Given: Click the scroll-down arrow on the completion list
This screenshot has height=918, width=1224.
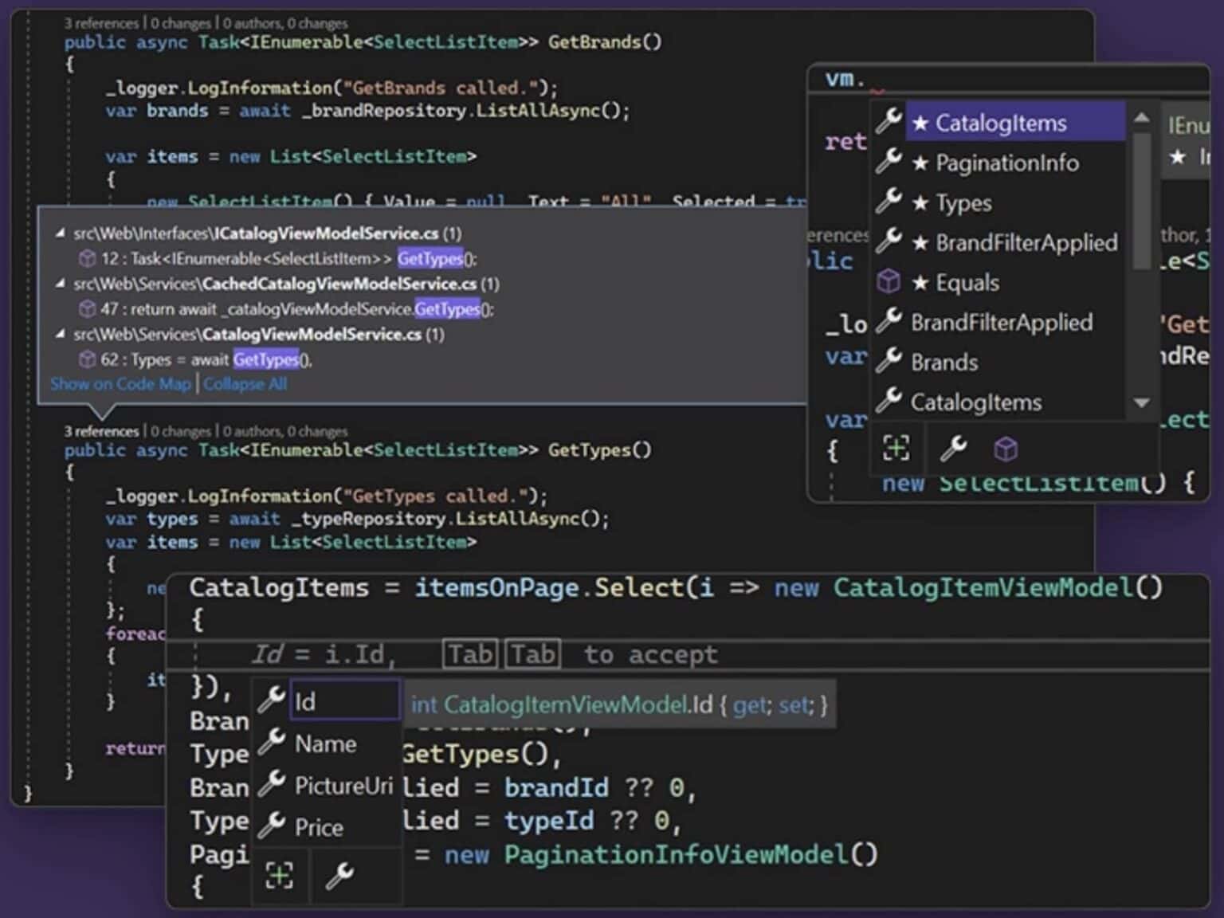Looking at the screenshot, I should pyautogui.click(x=1142, y=403).
